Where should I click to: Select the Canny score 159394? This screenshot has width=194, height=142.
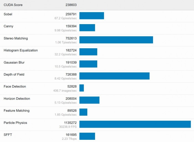click(x=71, y=26)
